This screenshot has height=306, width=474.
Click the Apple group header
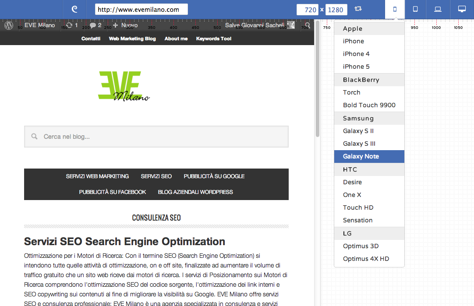pyautogui.click(x=369, y=29)
